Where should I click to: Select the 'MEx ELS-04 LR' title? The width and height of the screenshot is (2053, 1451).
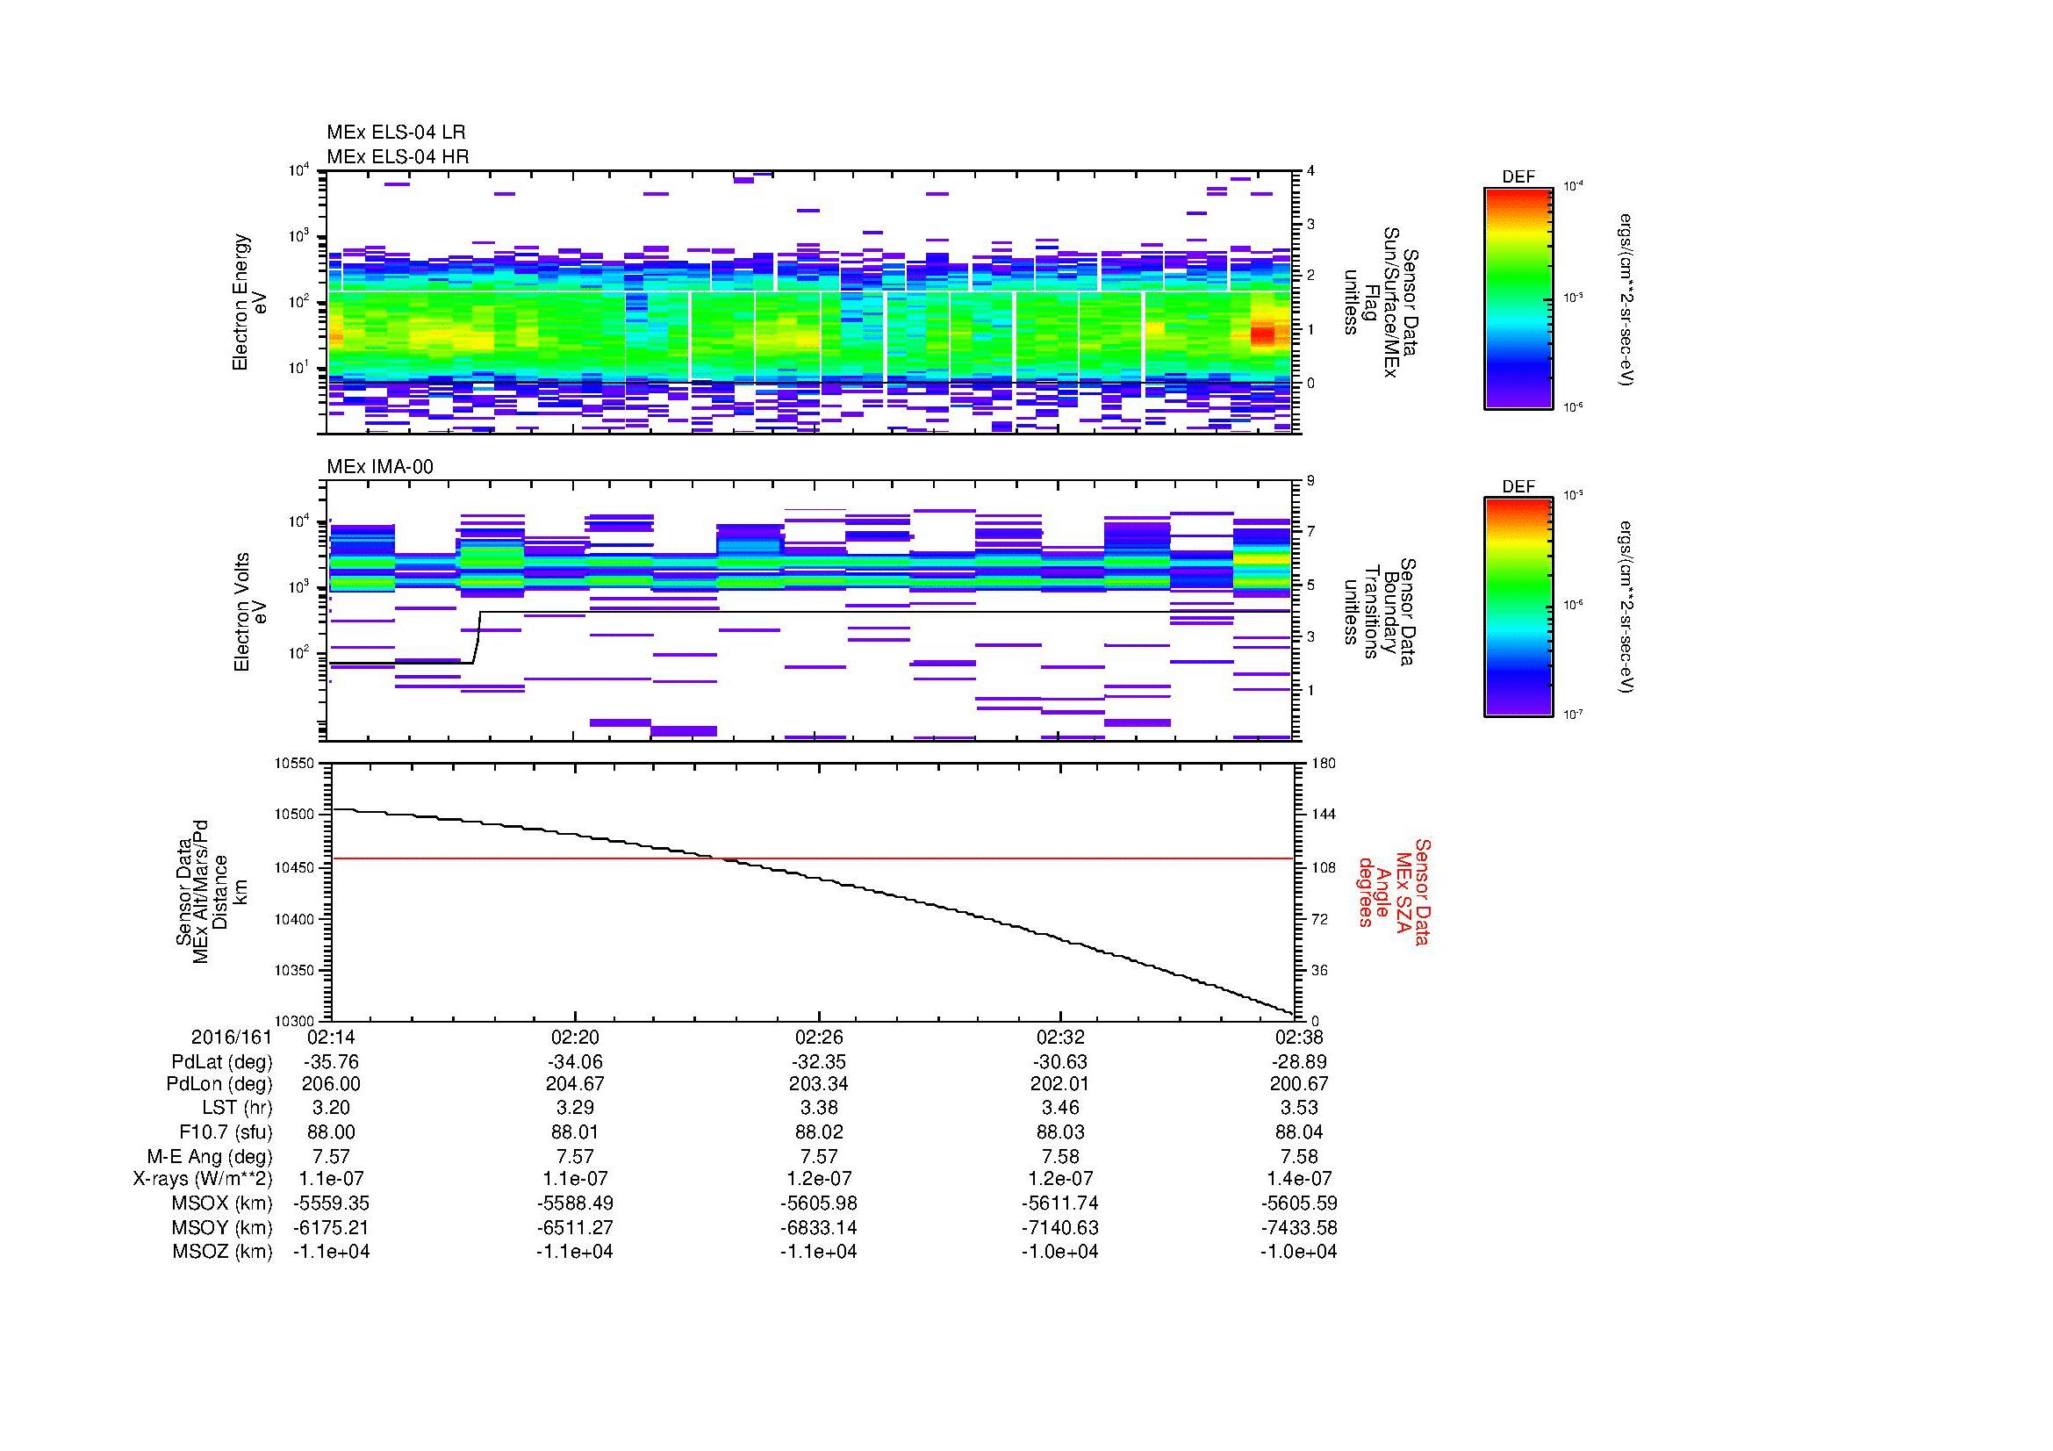click(396, 133)
